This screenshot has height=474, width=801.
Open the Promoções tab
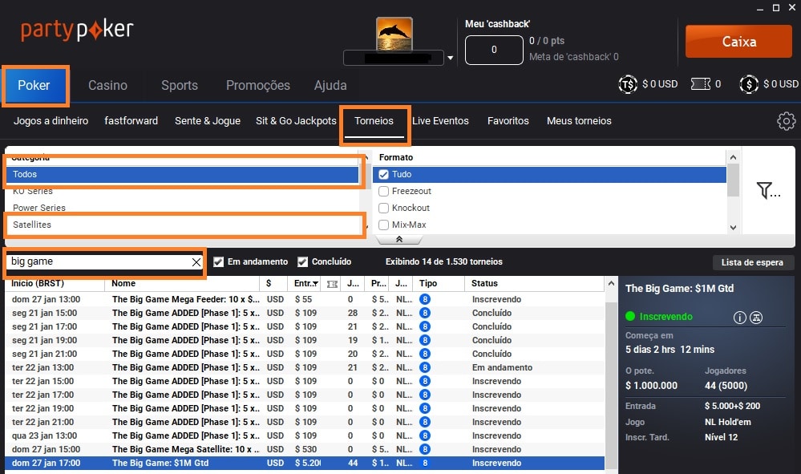coord(258,85)
